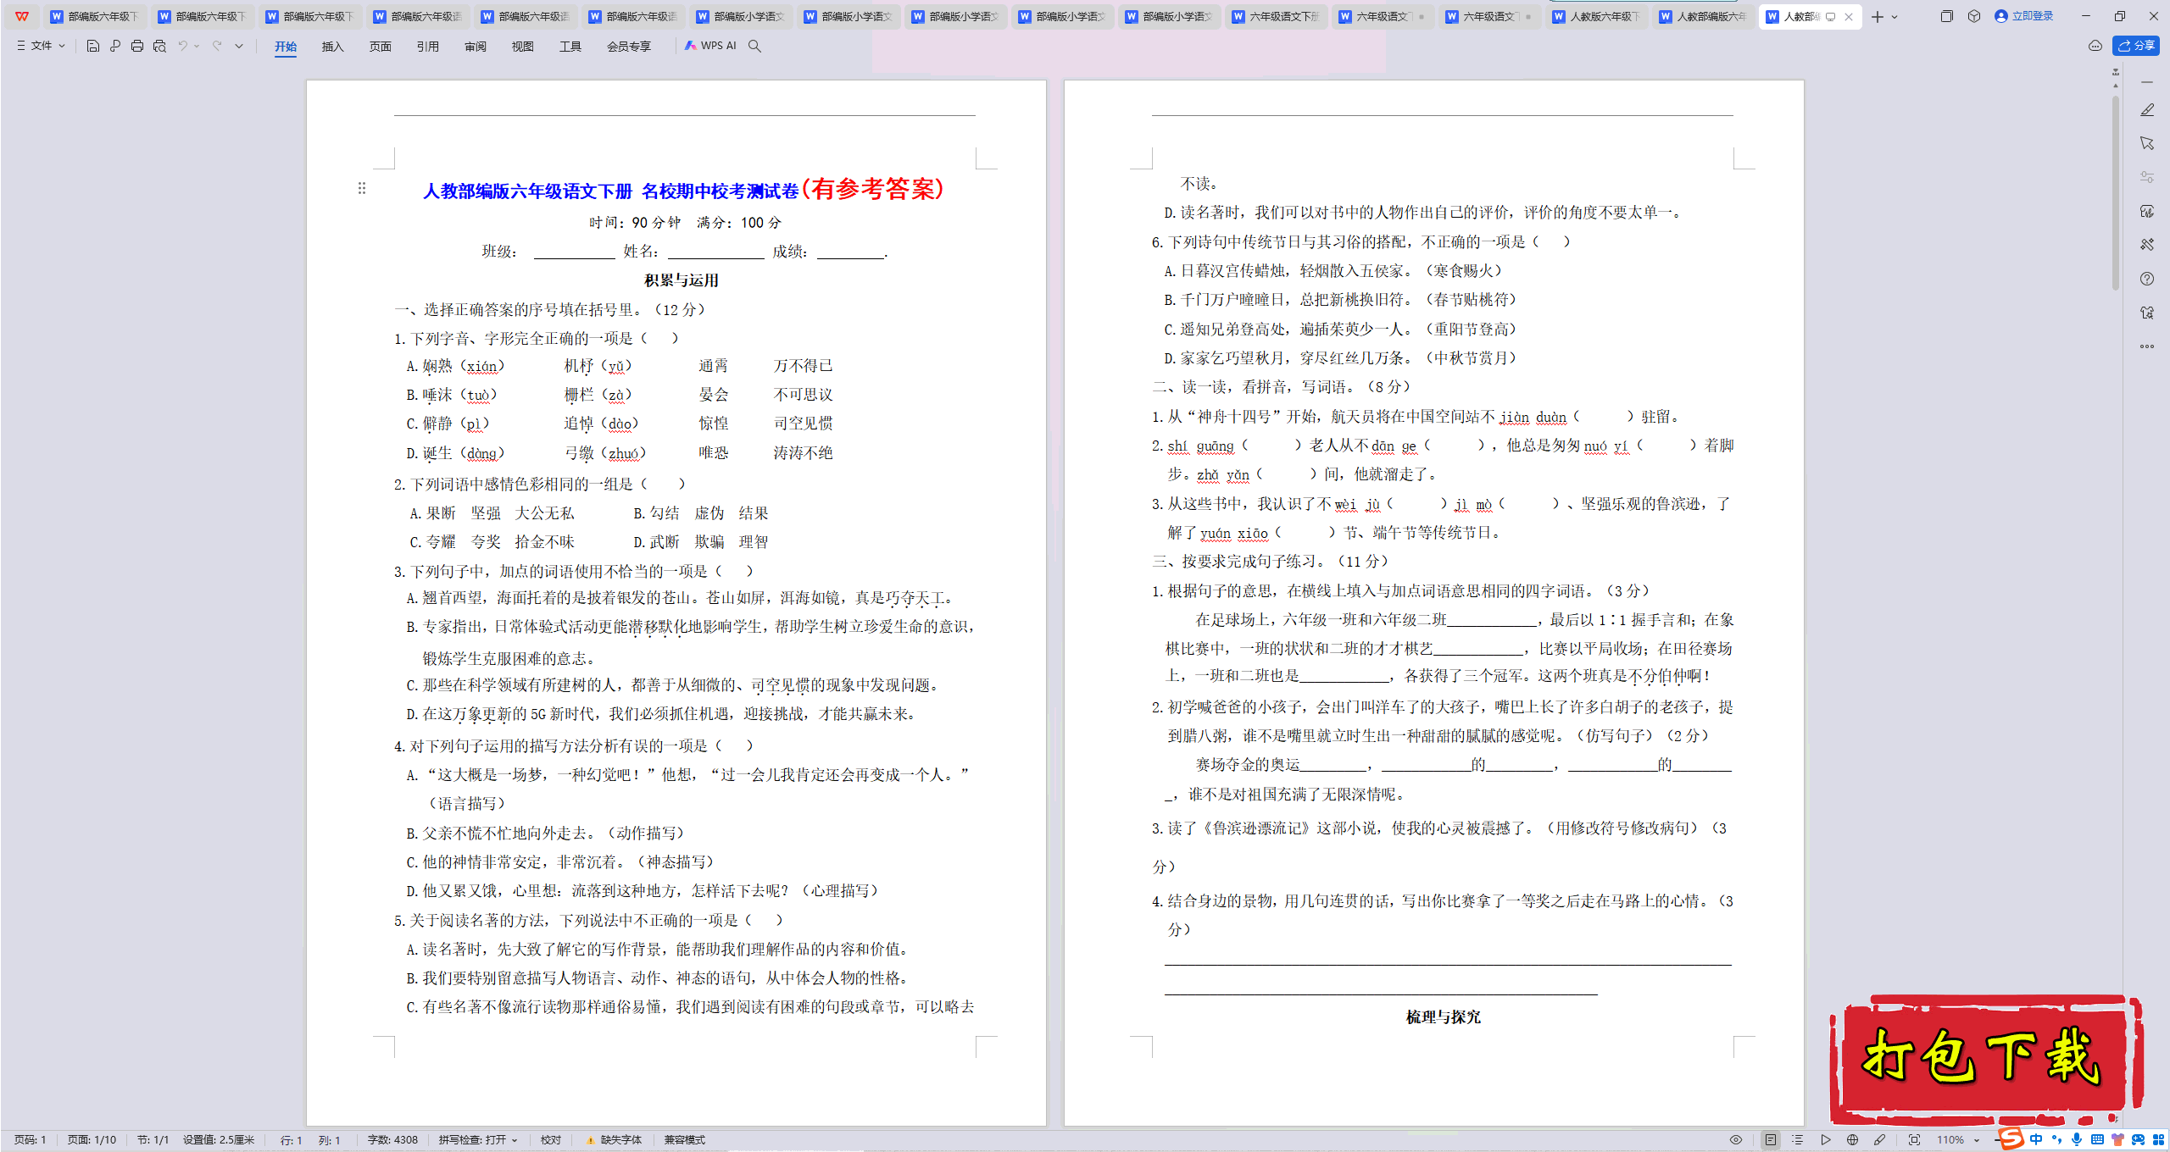Click the search magnifier icon
The image size is (2170, 1152).
[754, 46]
